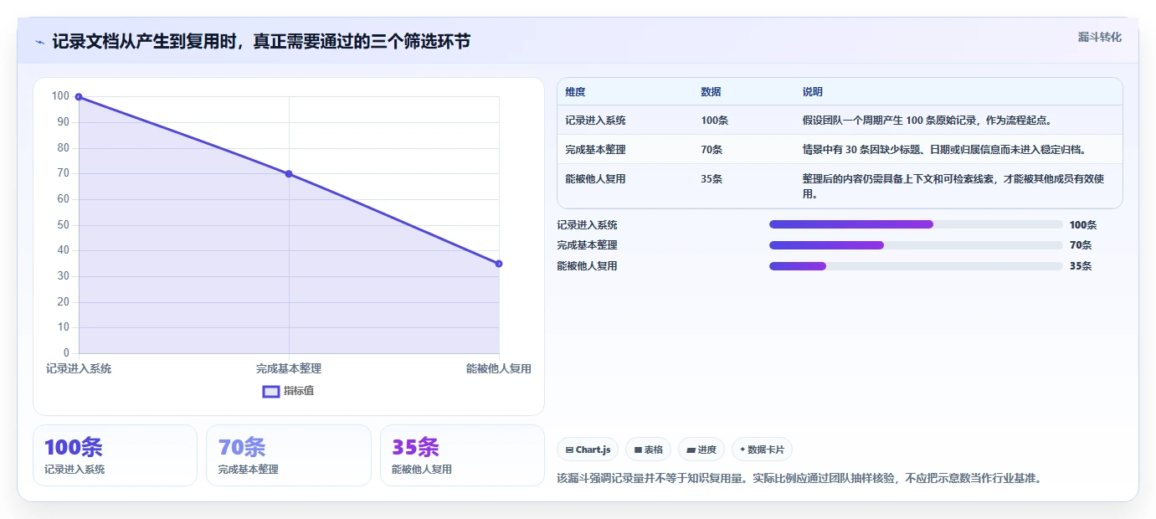Click the 完成基本整理 cell in the table
This screenshot has height=519, width=1156.
tap(595, 150)
